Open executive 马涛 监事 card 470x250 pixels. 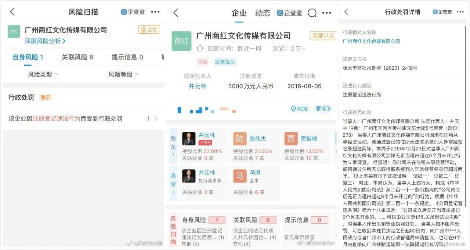tap(255, 183)
